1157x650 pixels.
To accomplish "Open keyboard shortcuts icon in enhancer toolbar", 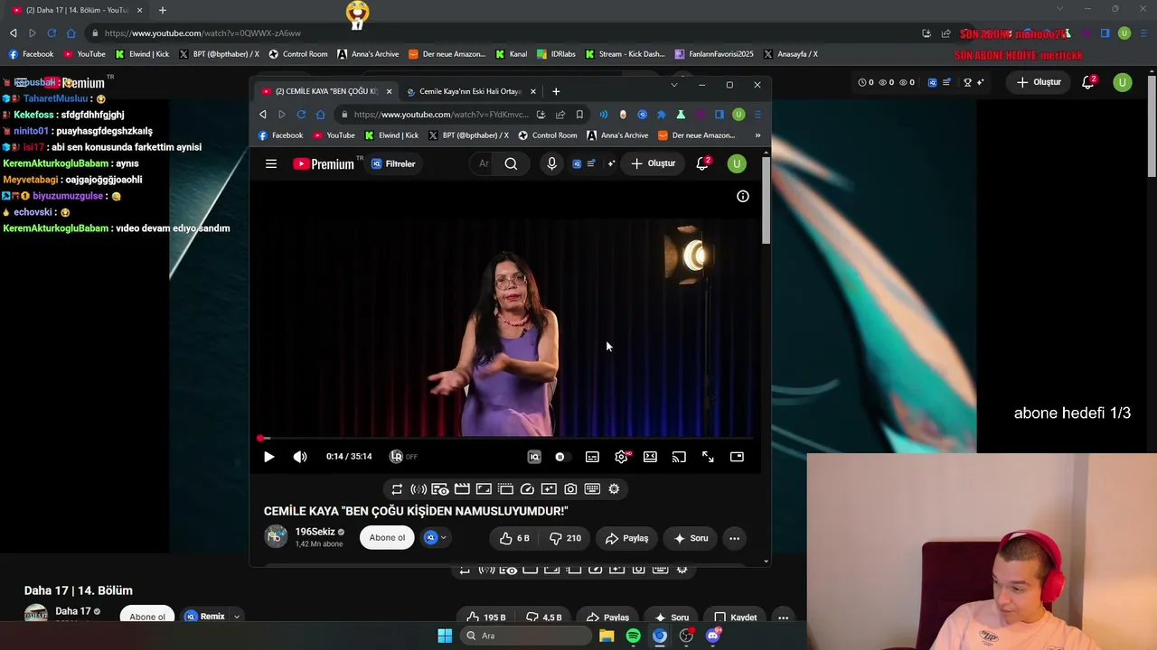I will 592,489.
